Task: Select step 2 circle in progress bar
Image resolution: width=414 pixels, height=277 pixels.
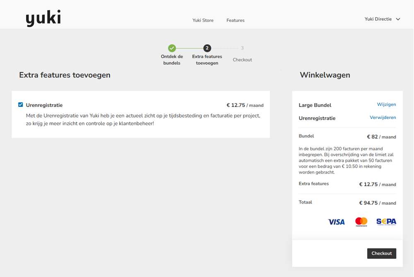Action: (207, 48)
